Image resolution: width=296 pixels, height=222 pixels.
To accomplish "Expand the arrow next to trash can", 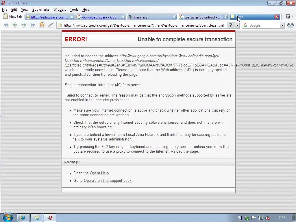I will [x=293, y=16].
